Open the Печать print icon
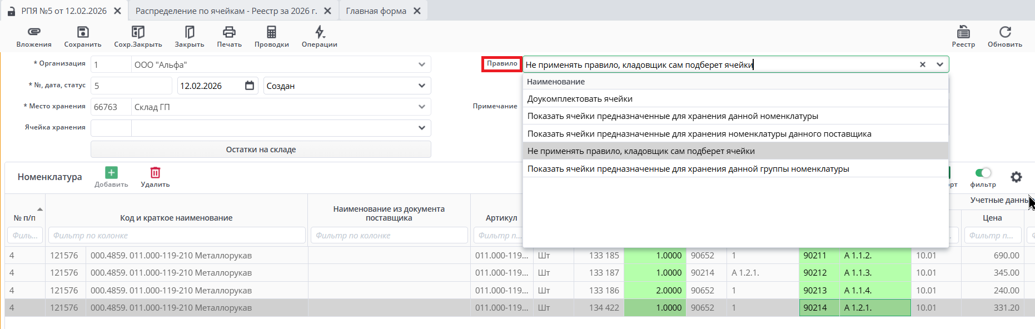The height and width of the screenshot is (329, 1035). (x=229, y=32)
